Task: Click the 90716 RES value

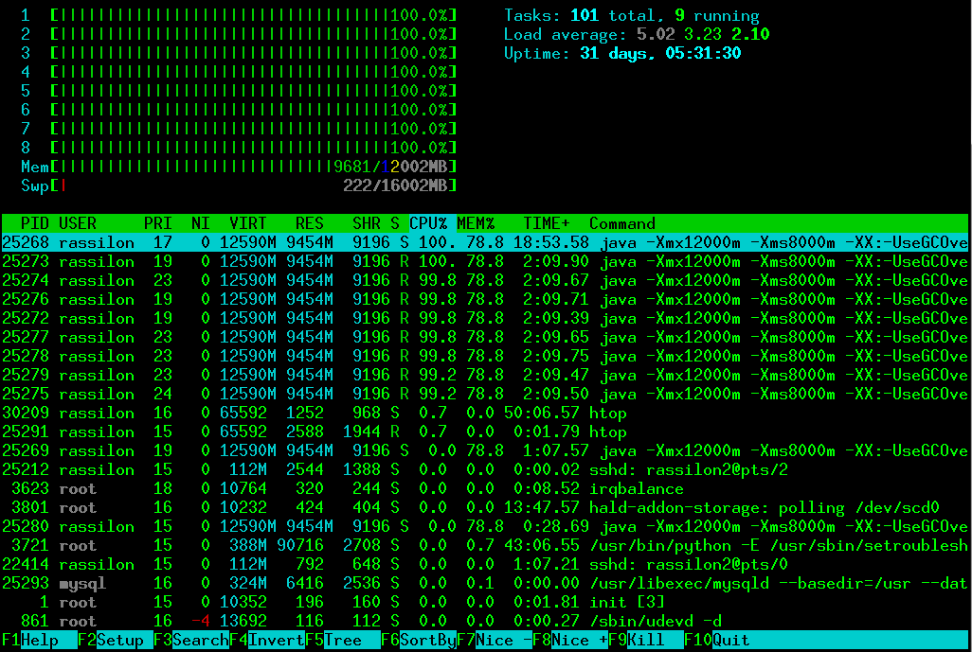Action: [x=300, y=545]
